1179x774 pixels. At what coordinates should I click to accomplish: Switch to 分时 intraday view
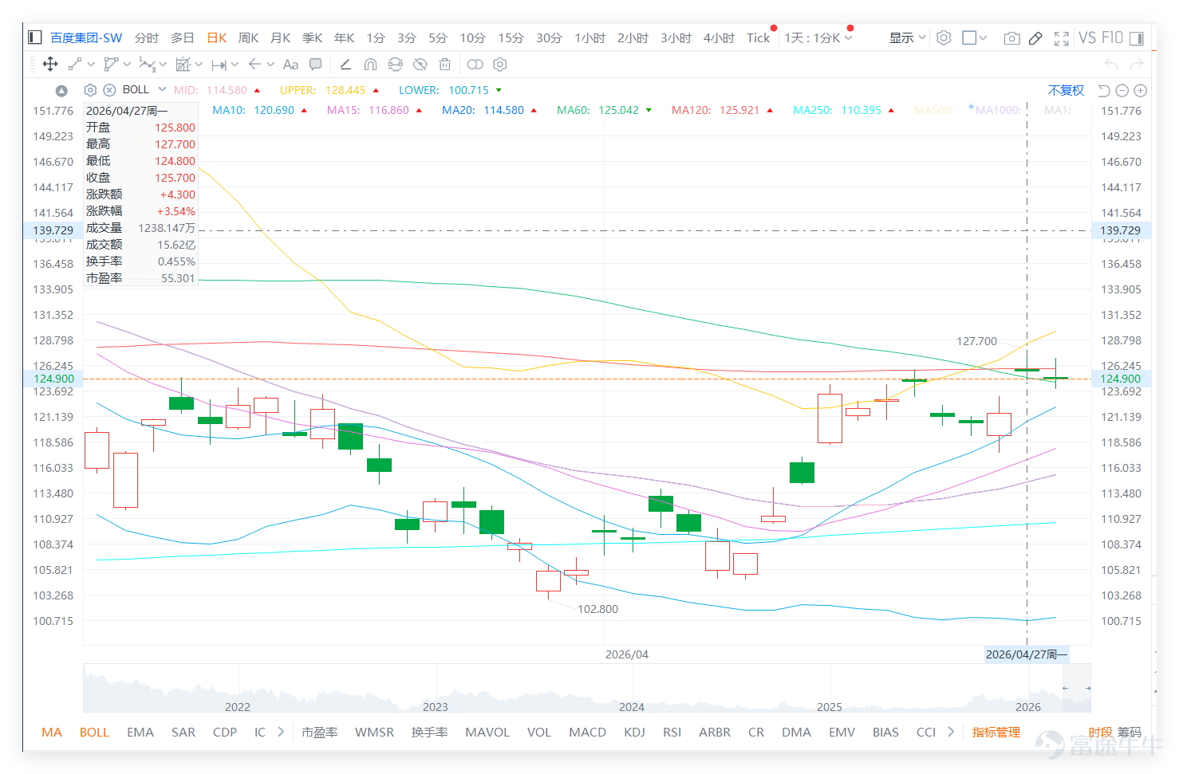(147, 37)
